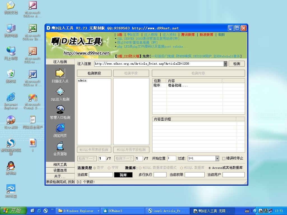
Task: Click the 检测 button beside the URL
Action: click(237, 64)
